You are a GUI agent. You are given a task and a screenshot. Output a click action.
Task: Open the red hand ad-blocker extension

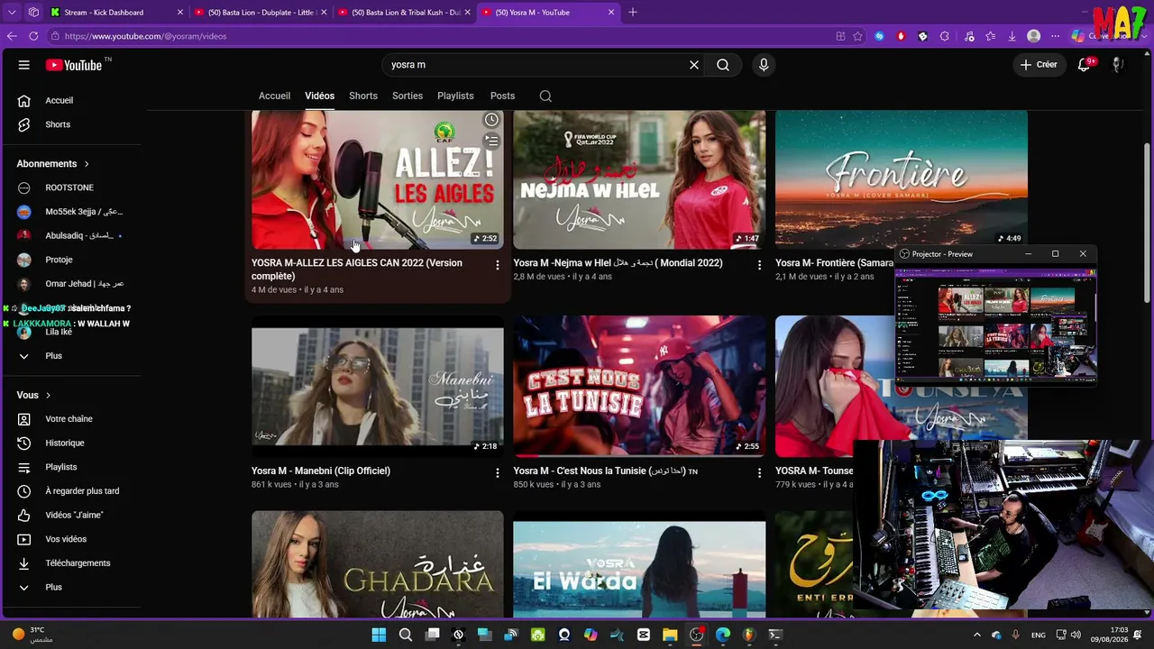click(901, 36)
